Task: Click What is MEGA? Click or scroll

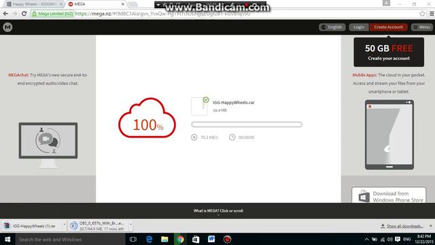Action: (x=218, y=211)
